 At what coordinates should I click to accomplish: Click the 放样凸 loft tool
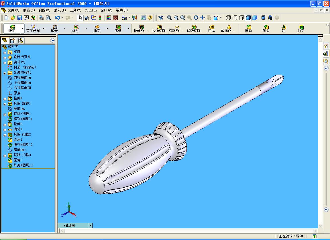pyautogui.click(x=228, y=28)
